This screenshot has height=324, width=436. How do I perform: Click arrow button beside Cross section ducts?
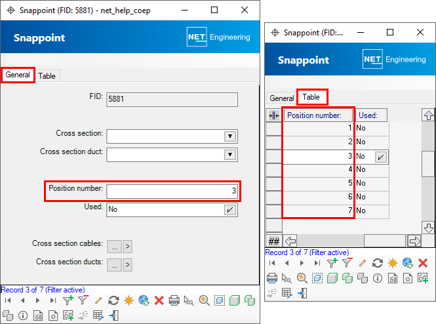pos(127,265)
